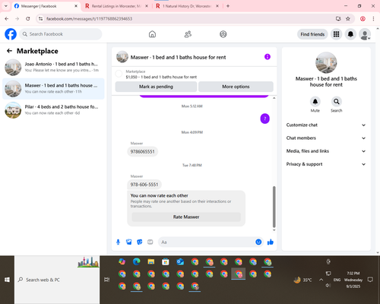380x304 pixels.
Task: Click Rate Maswer button
Action: coord(186,217)
